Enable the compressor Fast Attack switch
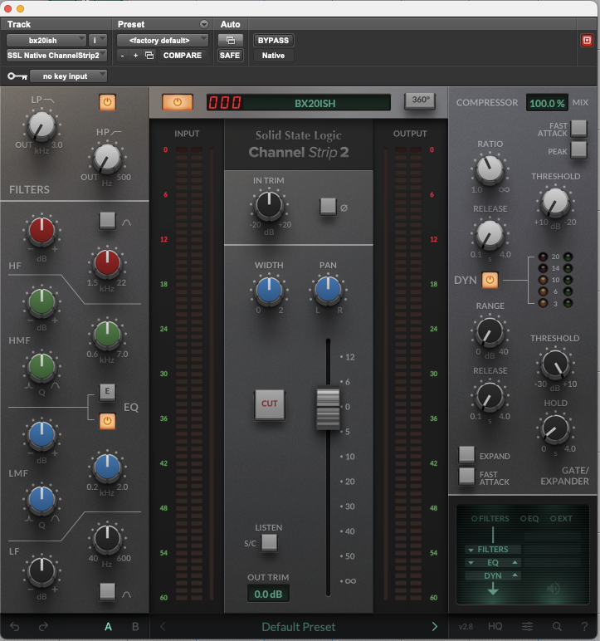The width and height of the screenshot is (600, 641). (578, 128)
